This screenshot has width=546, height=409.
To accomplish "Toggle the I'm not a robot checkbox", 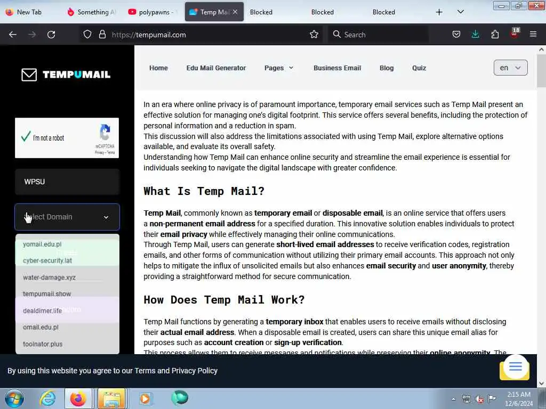I will (26, 137).
